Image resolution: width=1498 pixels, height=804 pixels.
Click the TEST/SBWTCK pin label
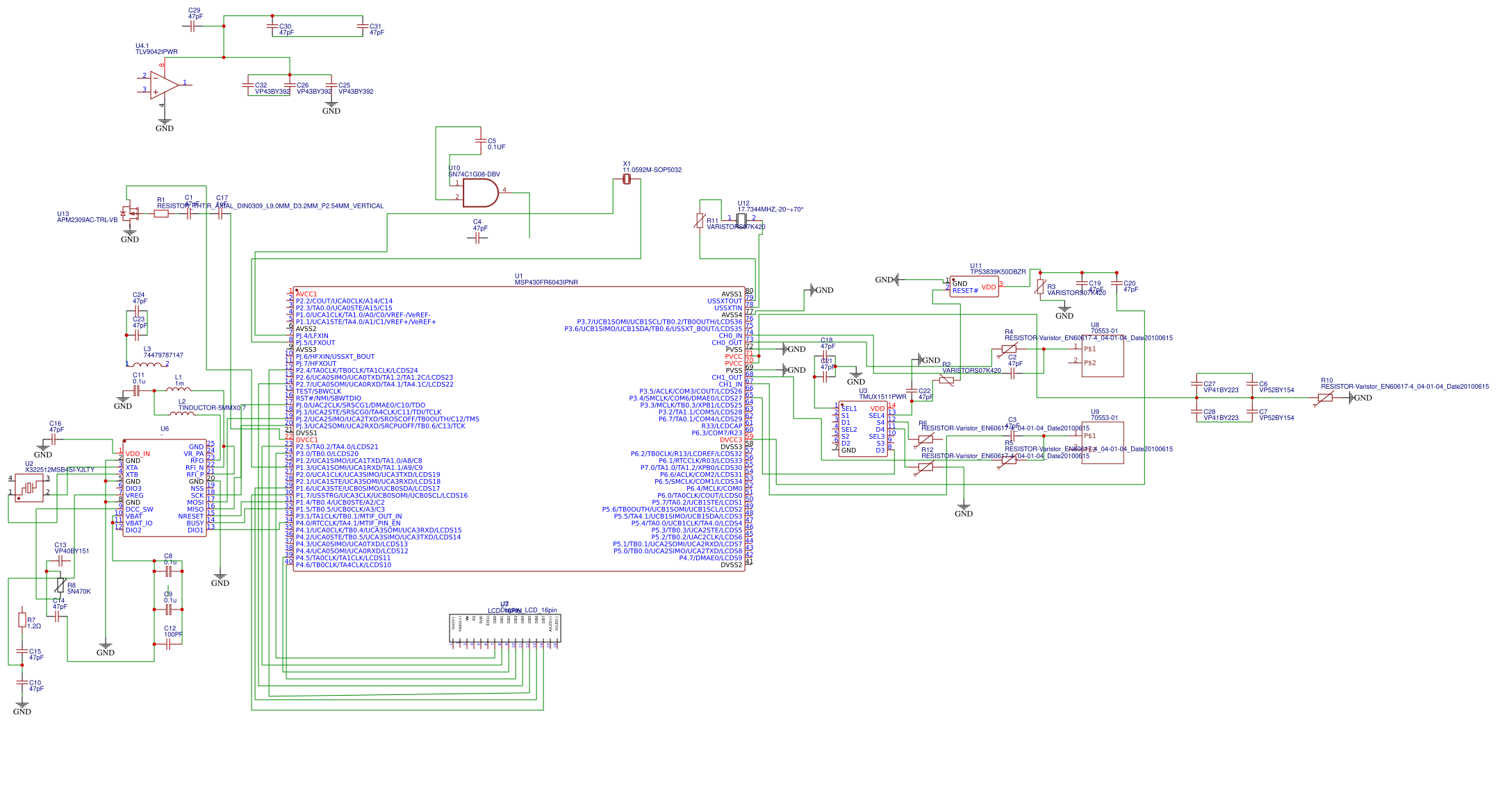tap(318, 392)
